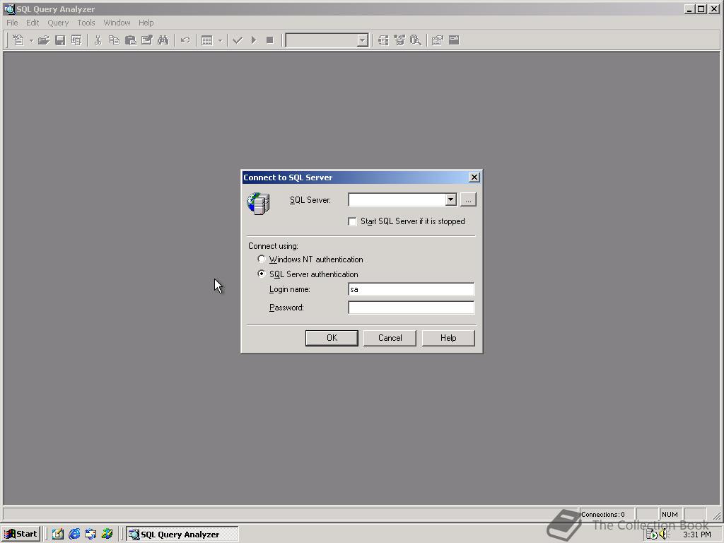Click the Cancel Query Execution stop icon
This screenshot has height=543, width=724.
[269, 40]
